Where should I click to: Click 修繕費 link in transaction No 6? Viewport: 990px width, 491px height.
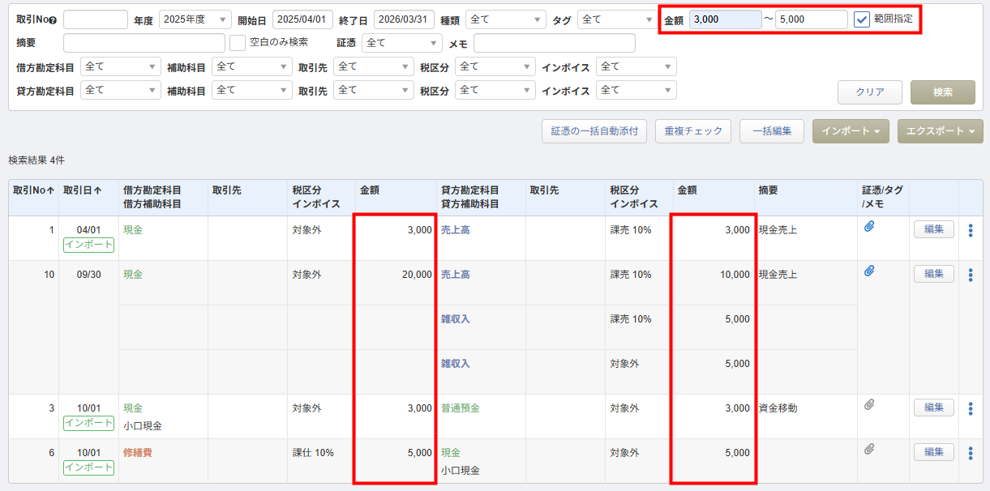[x=137, y=453]
